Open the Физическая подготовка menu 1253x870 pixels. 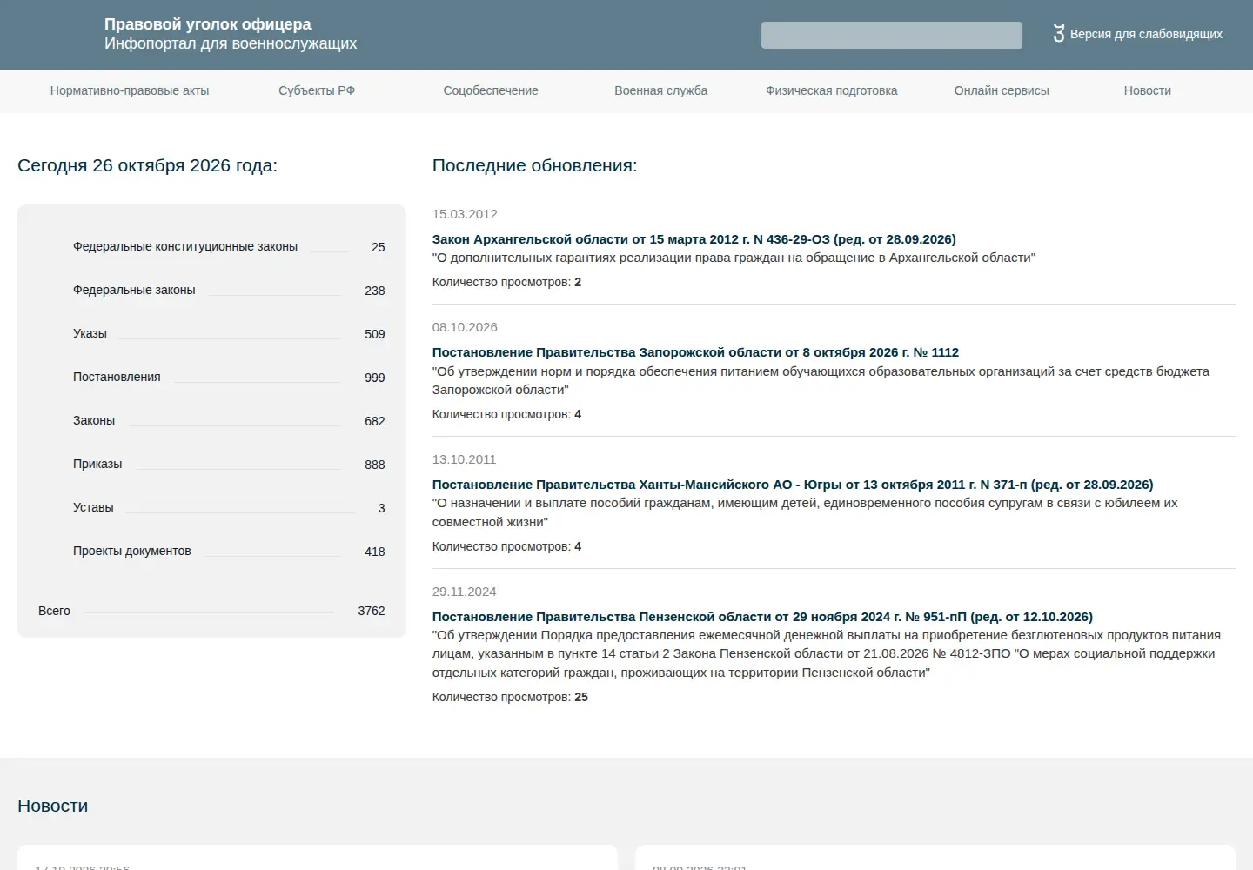(832, 90)
